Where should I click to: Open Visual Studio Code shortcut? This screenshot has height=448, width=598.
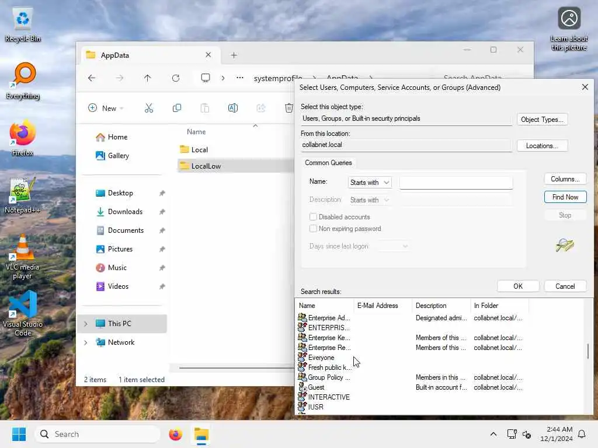tap(23, 314)
